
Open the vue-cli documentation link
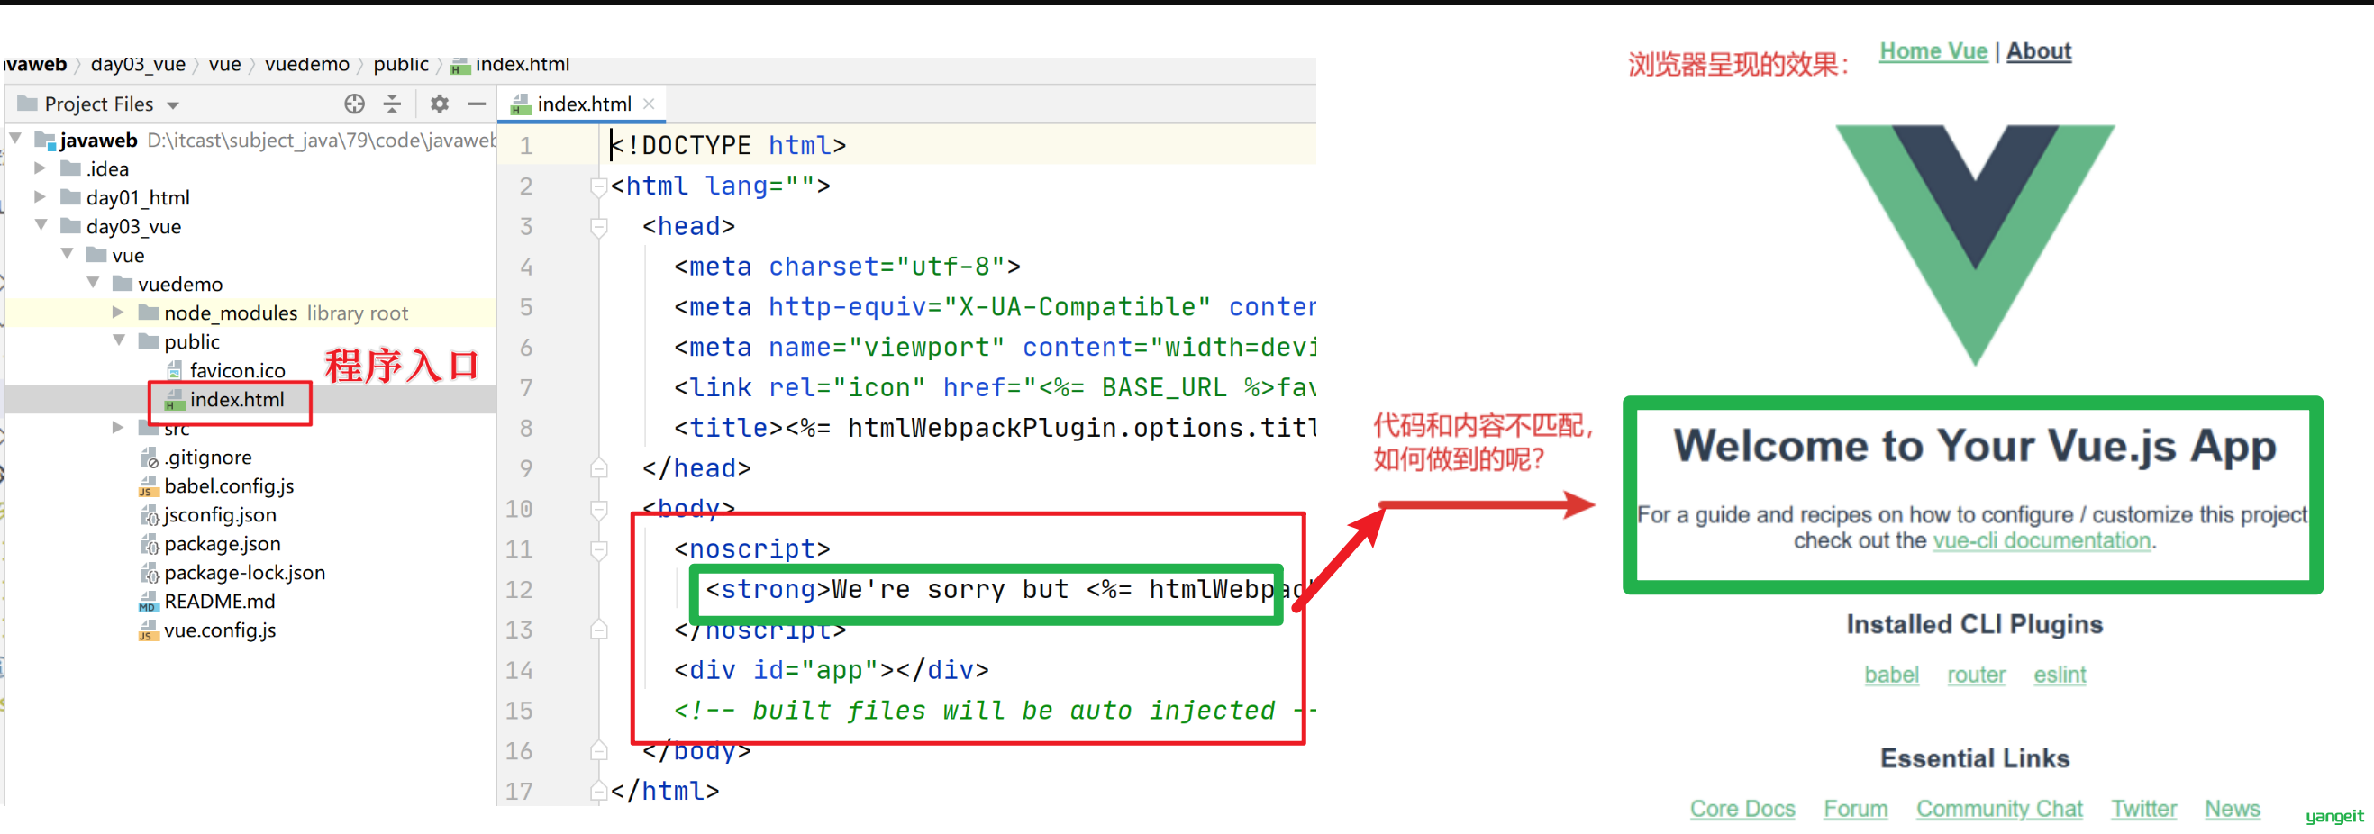(2042, 540)
